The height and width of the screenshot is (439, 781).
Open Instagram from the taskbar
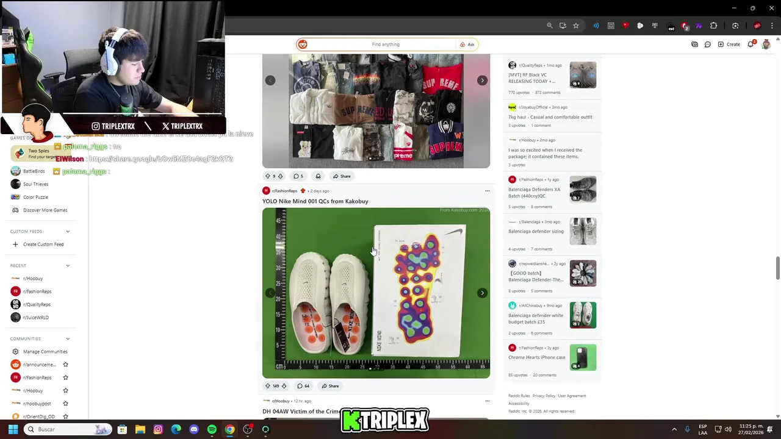(x=158, y=429)
